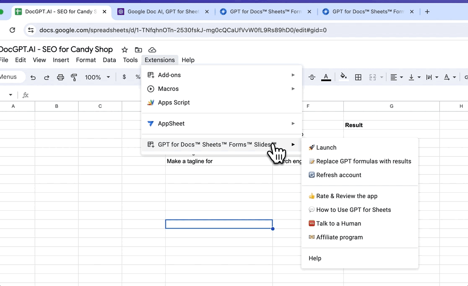468x286 pixels.
Task: Click the text wrapping icon
Action: tap(429, 77)
